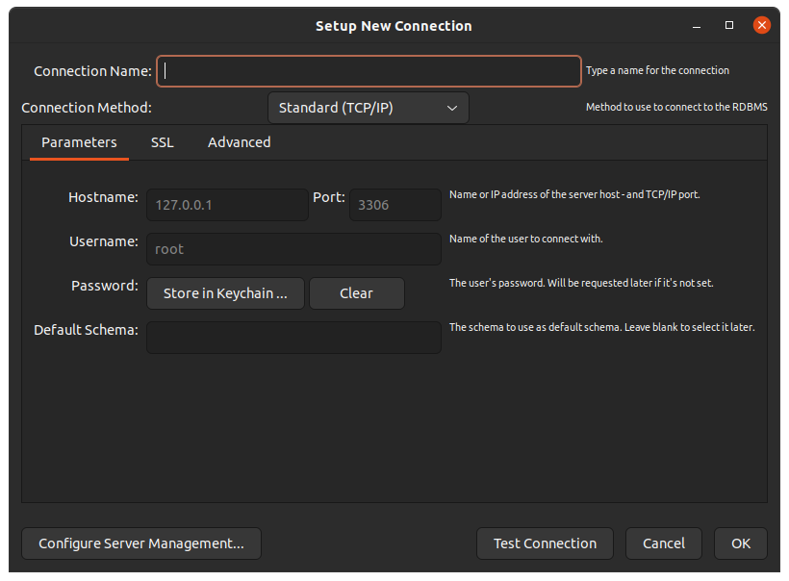Switch to the Parameters tab

(x=79, y=142)
